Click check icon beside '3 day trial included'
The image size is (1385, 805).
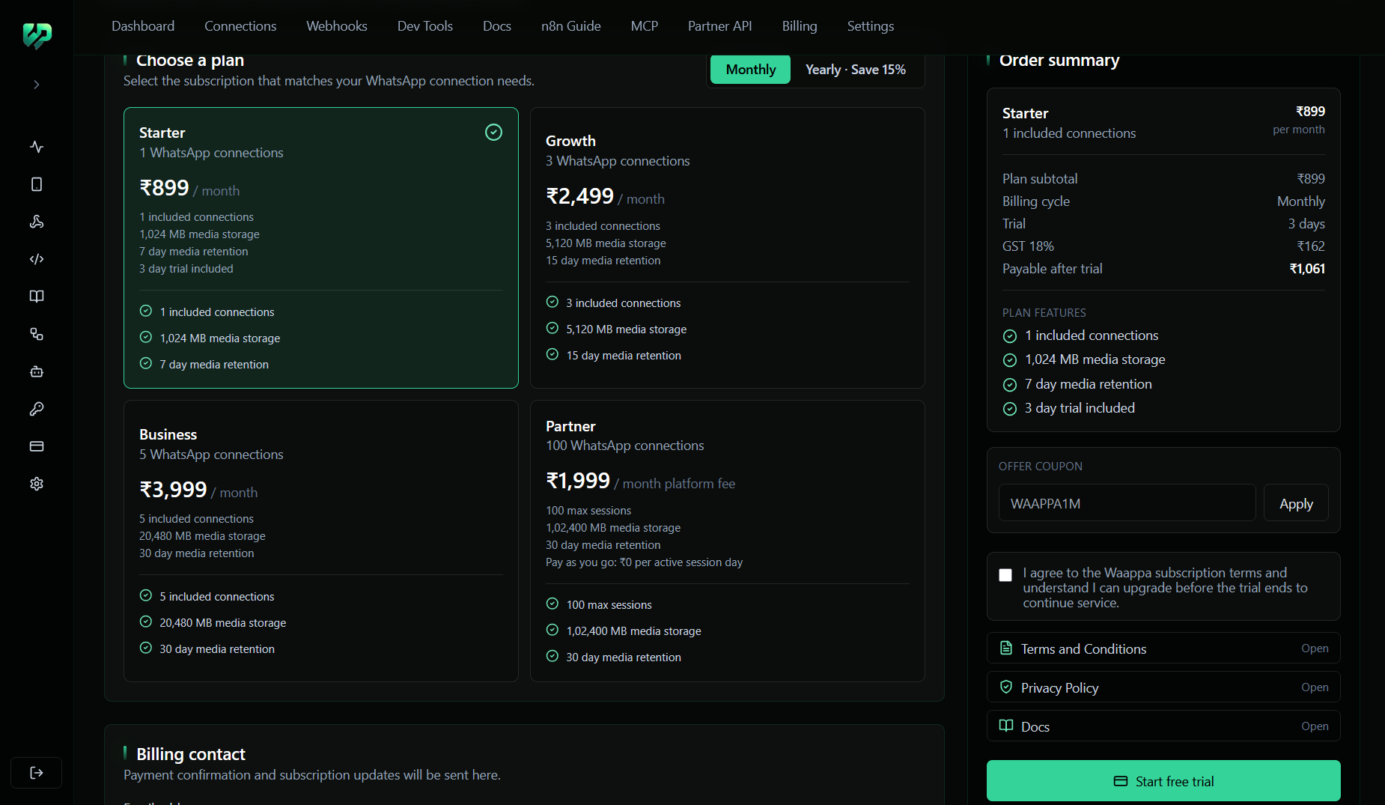point(1010,409)
